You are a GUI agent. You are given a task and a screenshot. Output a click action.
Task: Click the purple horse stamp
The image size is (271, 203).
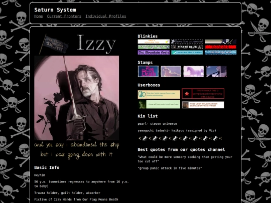[194, 71]
